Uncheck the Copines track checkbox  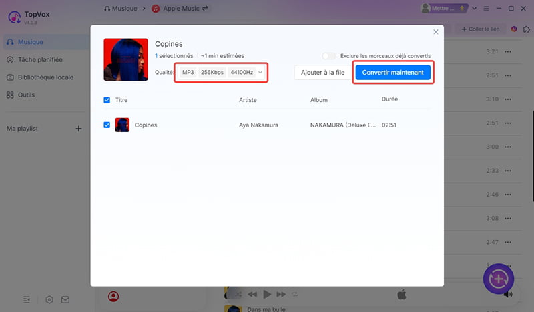107,125
